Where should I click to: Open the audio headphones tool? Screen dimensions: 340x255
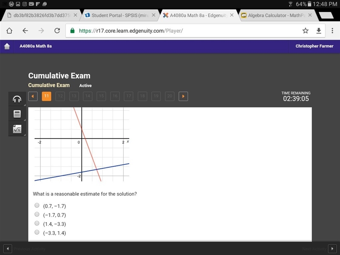click(17, 99)
